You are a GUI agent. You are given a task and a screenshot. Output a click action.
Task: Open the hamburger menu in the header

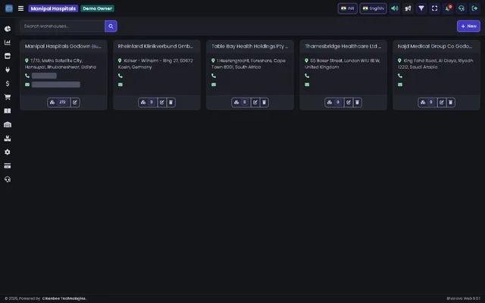tap(20, 8)
